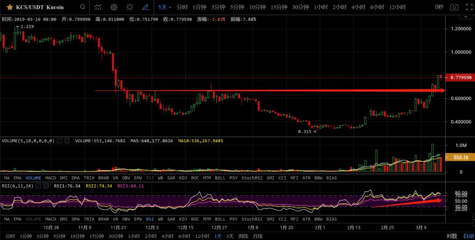Switch theme with the sun icon
475x240 pixels.
pos(129,7)
